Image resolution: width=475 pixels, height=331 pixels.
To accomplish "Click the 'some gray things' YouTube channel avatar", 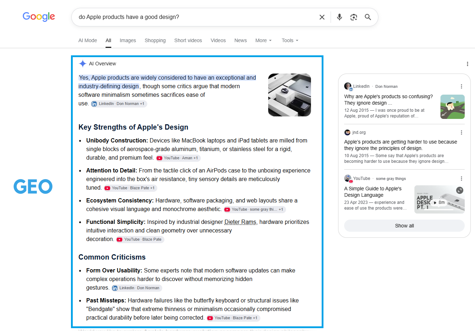I will [x=348, y=178].
